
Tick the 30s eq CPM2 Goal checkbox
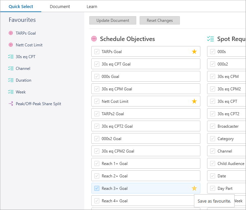tap(97, 151)
